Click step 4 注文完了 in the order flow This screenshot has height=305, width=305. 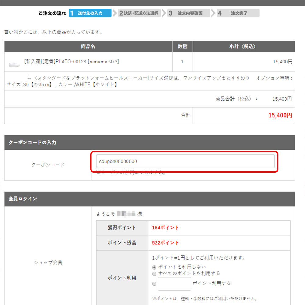point(238,13)
